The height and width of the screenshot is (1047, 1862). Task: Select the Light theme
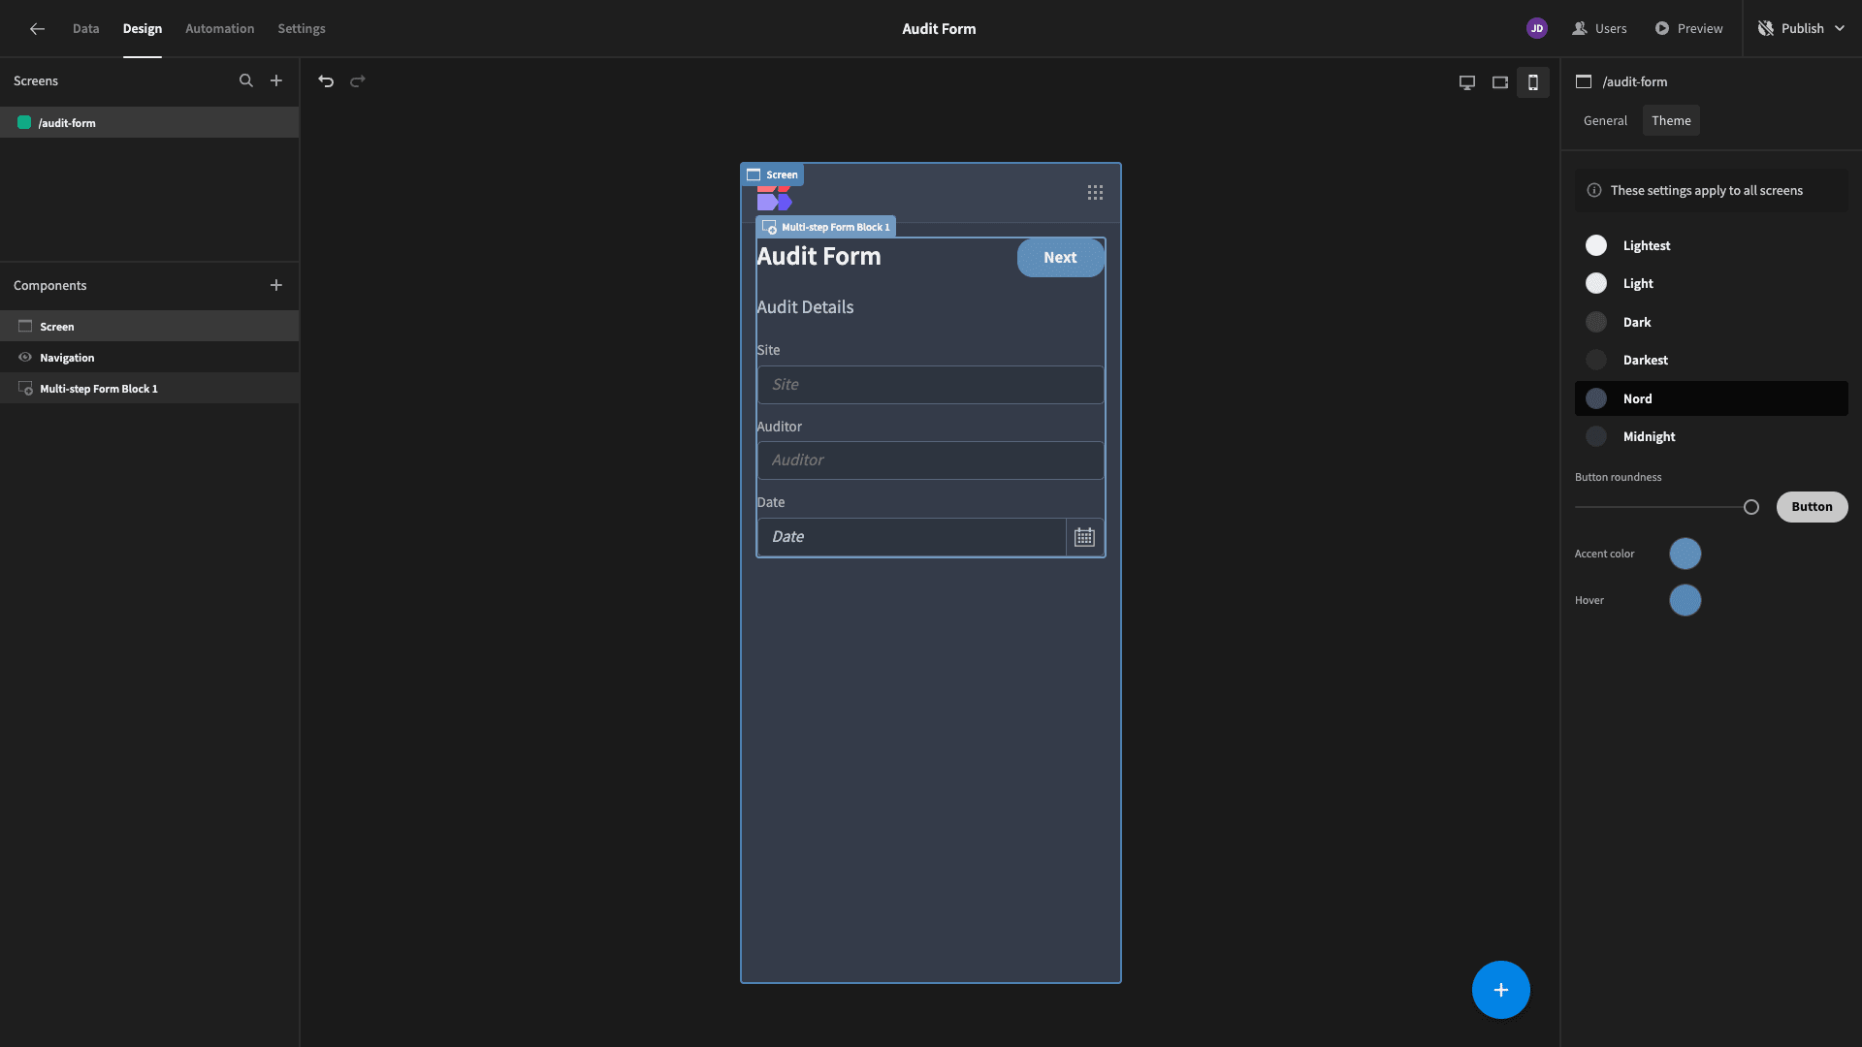(1711, 284)
